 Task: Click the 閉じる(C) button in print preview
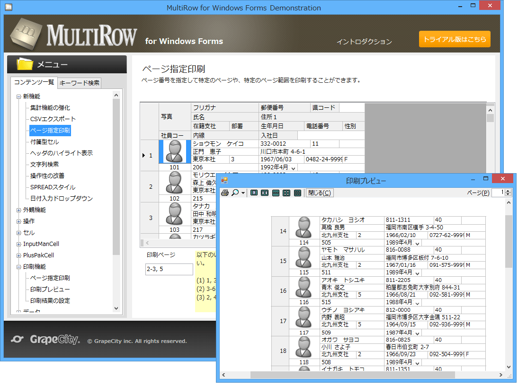pyautogui.click(x=321, y=193)
